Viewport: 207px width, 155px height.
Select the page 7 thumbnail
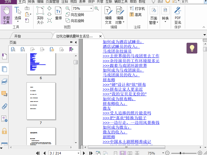[x=41, y=101]
